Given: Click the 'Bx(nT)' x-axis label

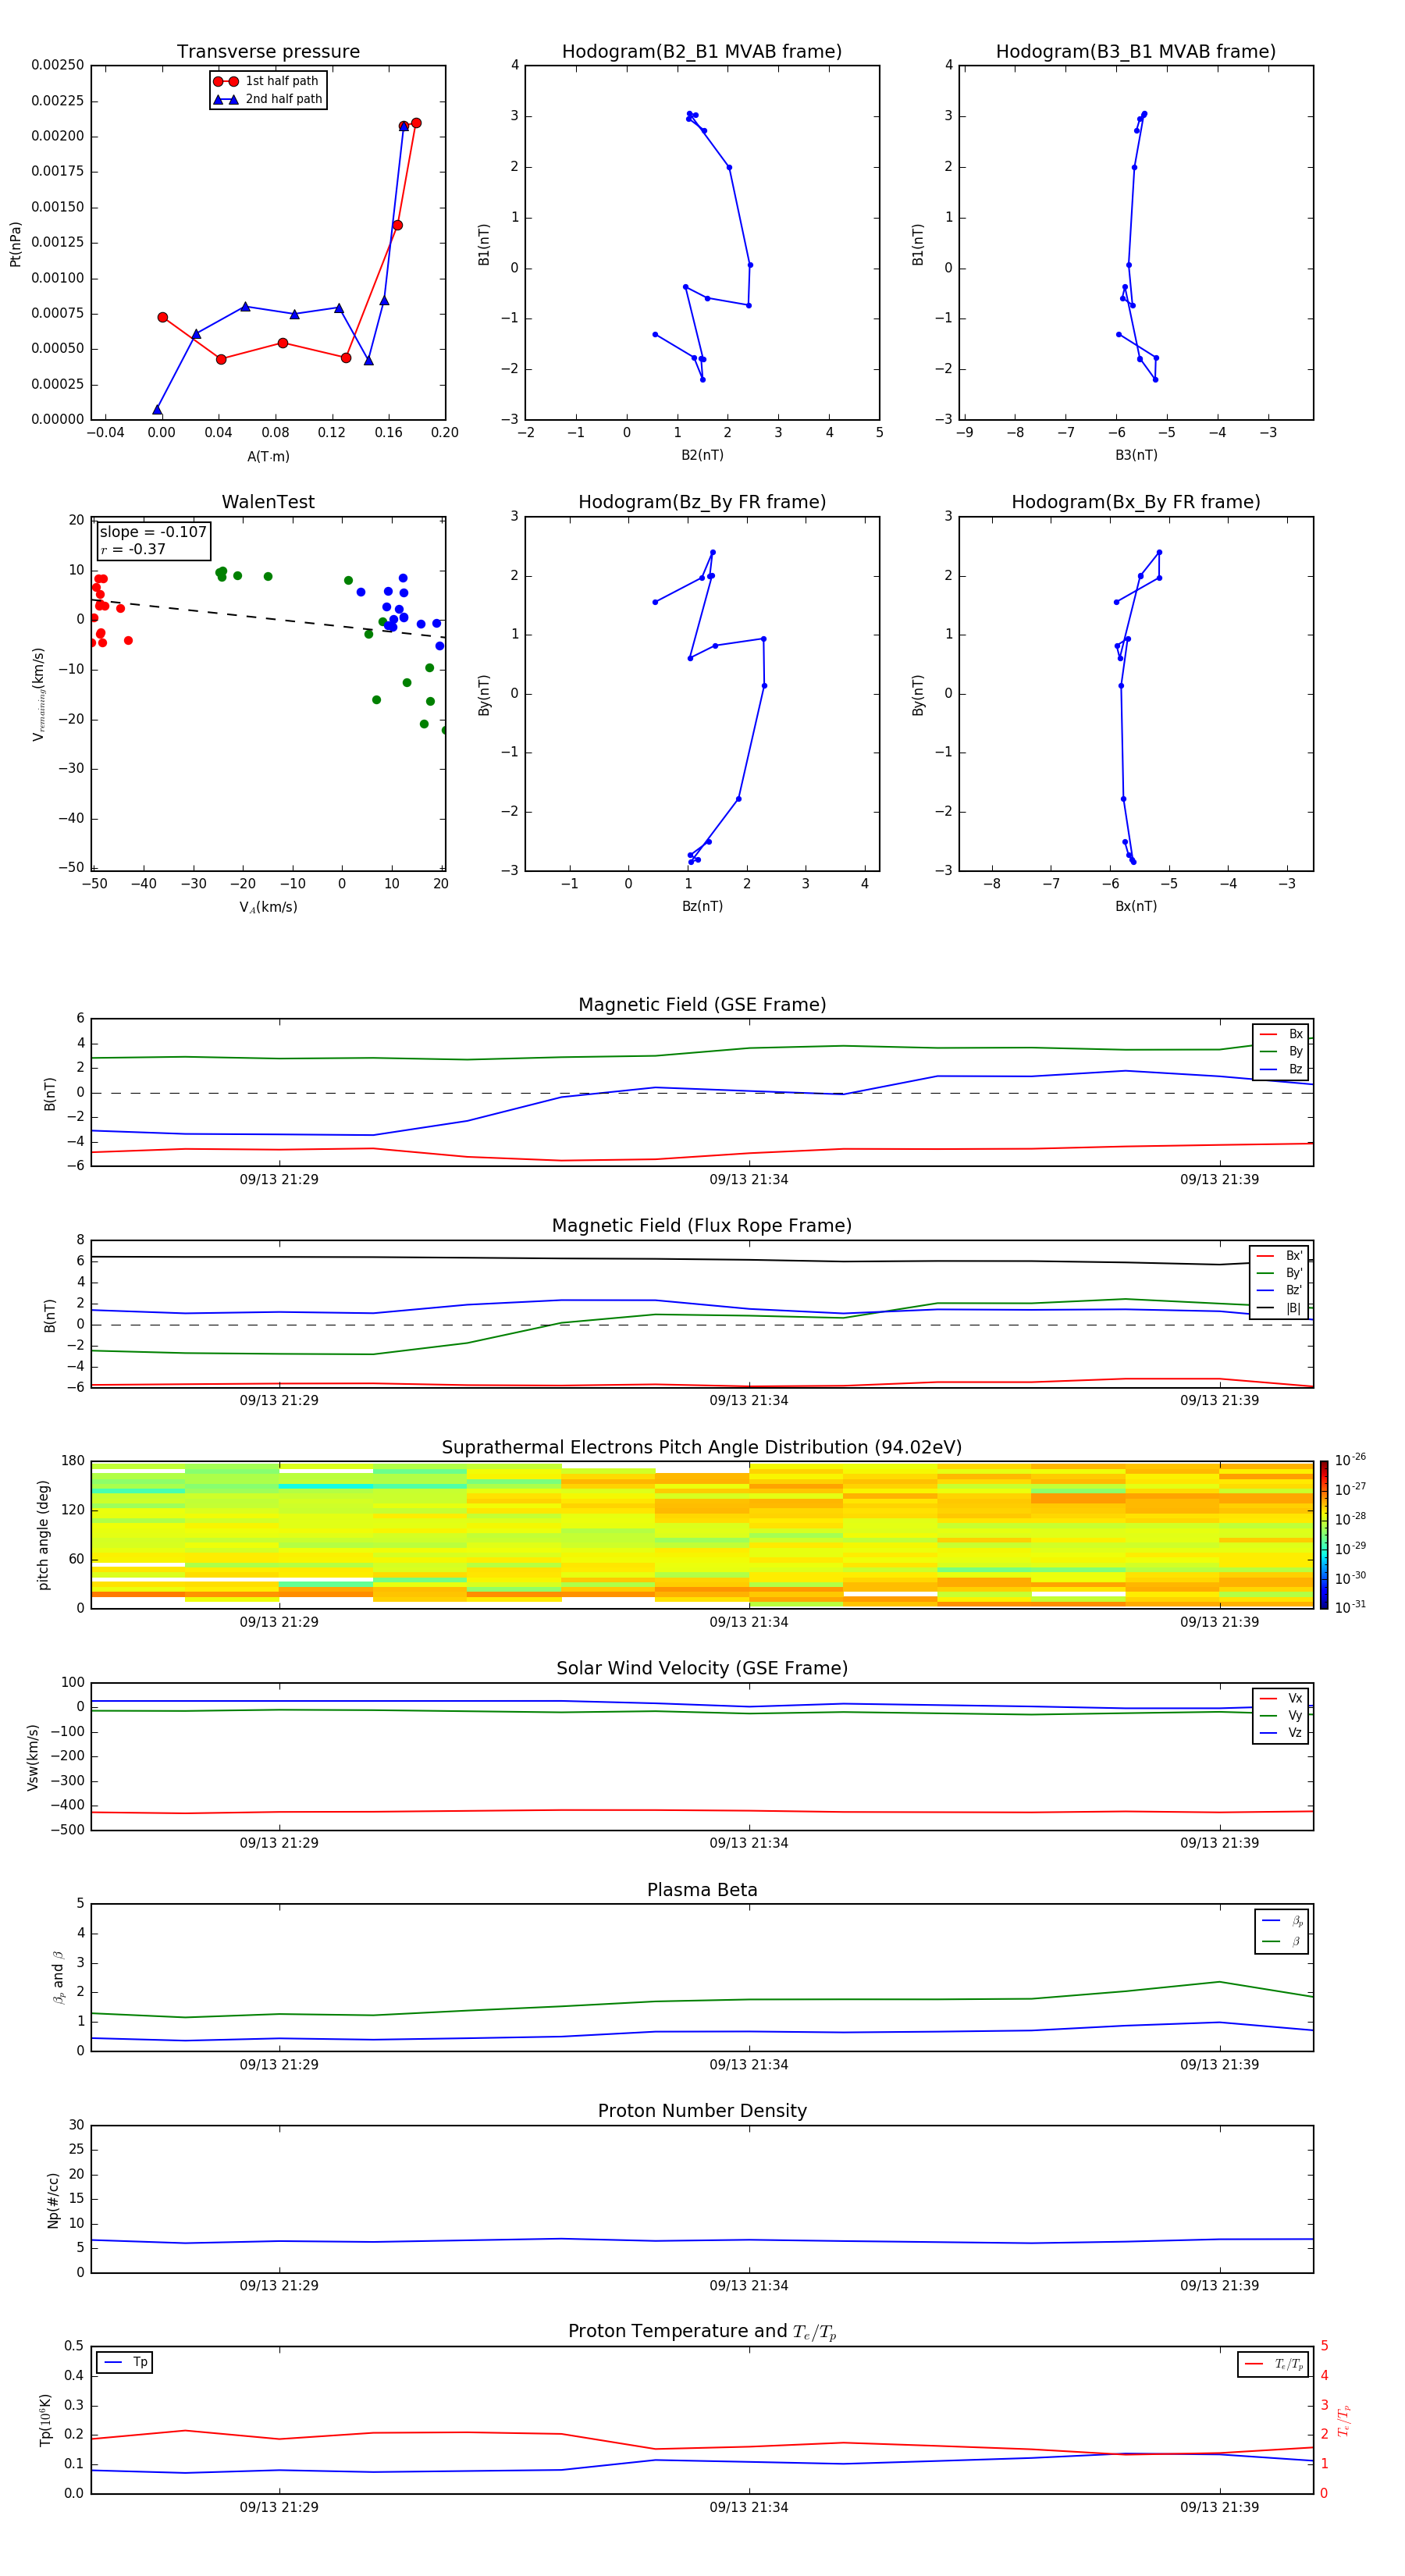Looking at the screenshot, I should click(1136, 906).
